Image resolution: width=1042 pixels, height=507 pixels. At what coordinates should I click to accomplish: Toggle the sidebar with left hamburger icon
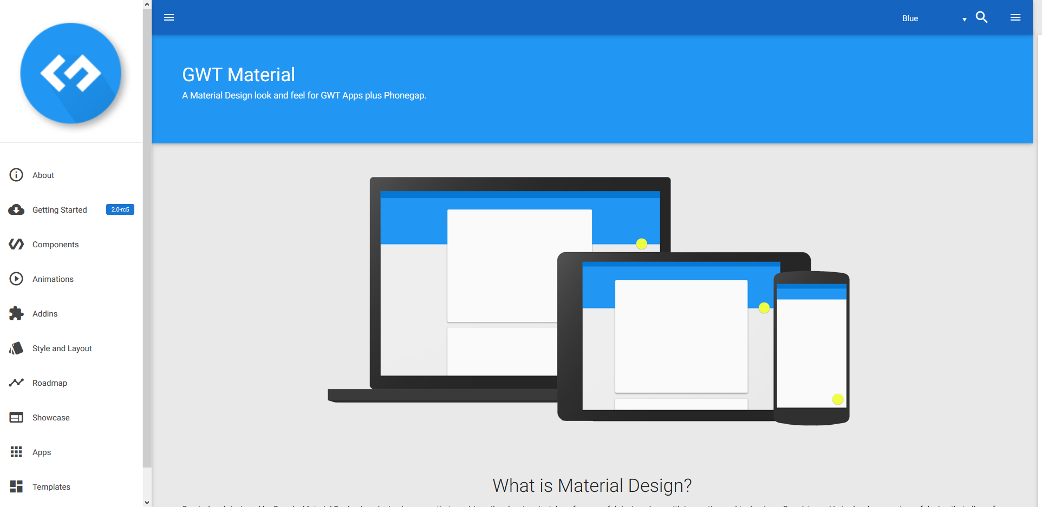169,17
